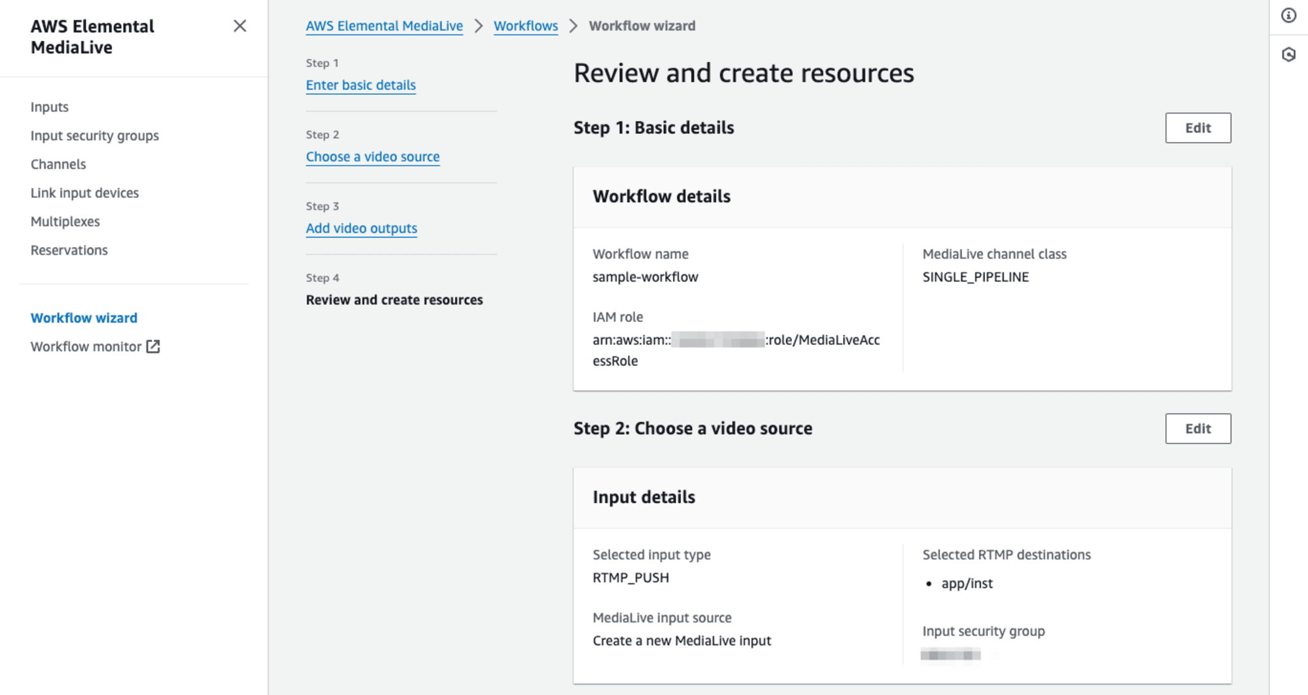Edit Step 1 Basic details

tap(1198, 128)
